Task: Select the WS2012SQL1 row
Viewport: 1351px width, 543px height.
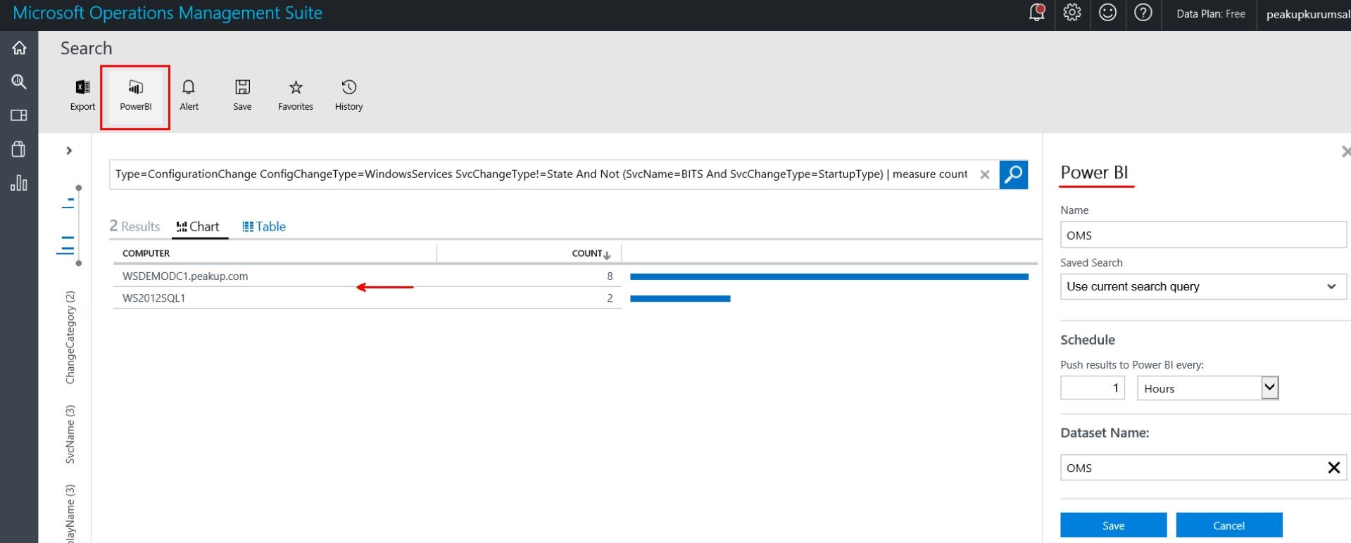Action: pos(366,298)
